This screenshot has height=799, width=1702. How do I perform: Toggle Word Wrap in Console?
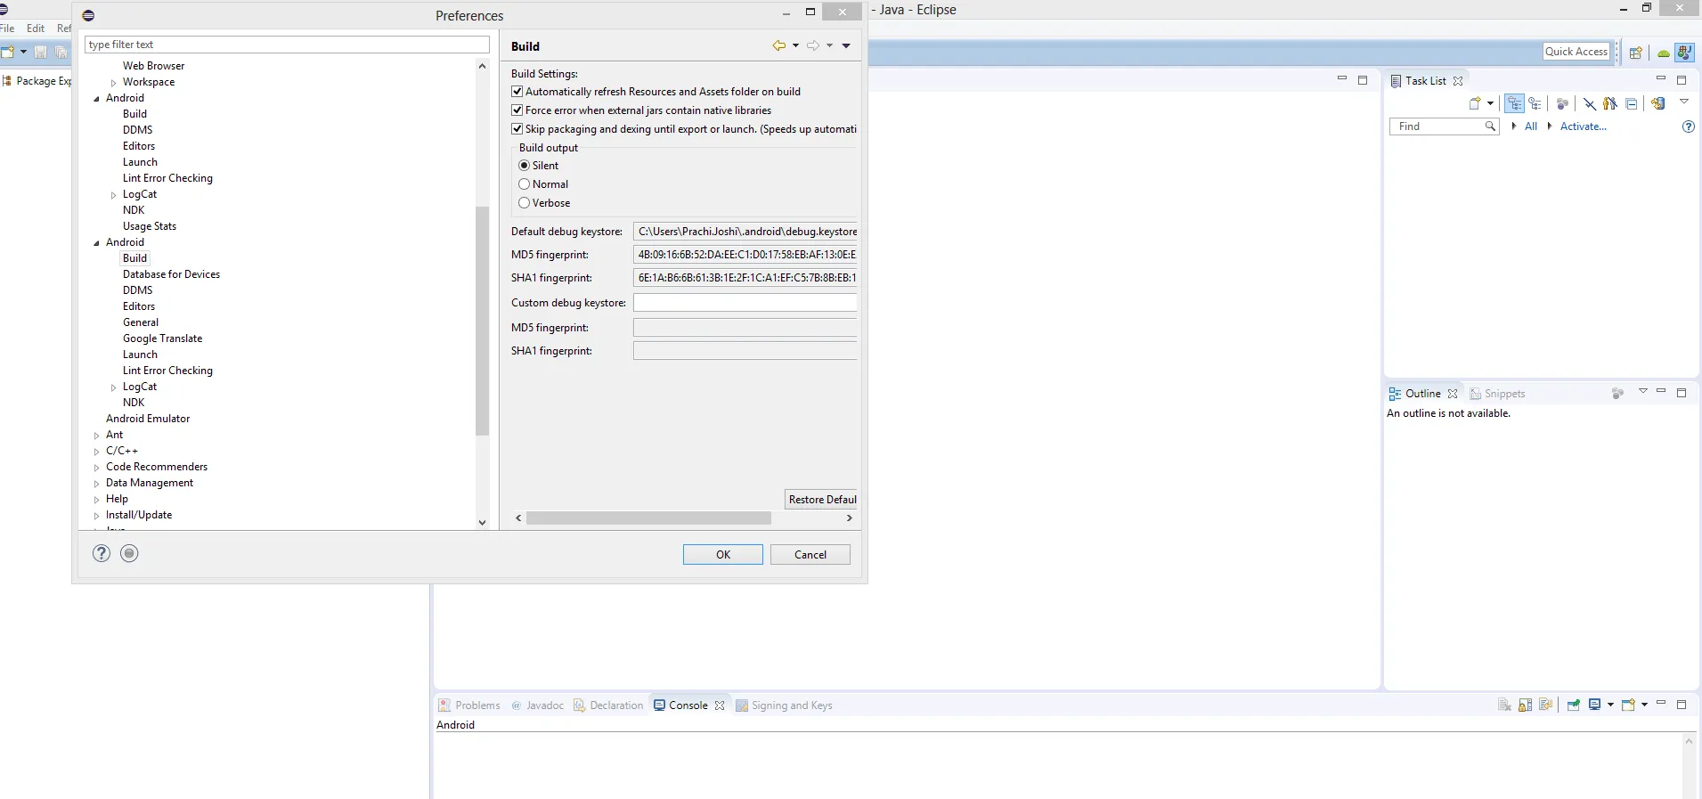pyautogui.click(x=1545, y=705)
